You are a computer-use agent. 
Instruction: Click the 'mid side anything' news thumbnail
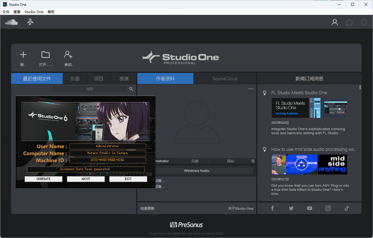(x=309, y=164)
